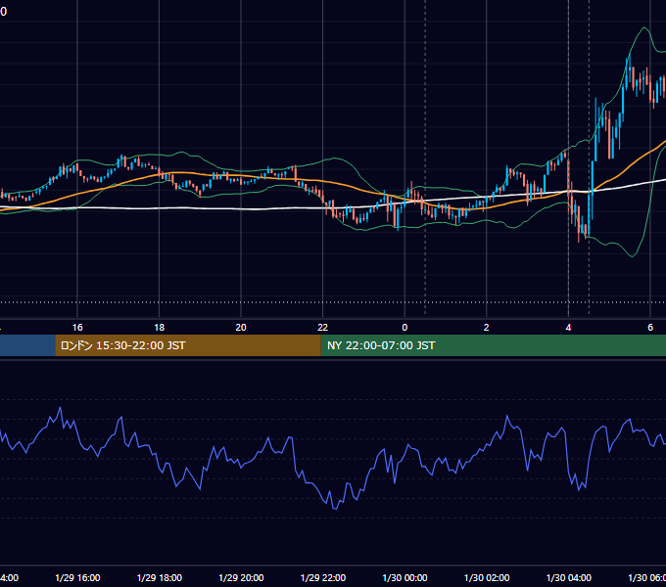The width and height of the screenshot is (666, 587).
Task: Click the 1/29 20:00 date label
Action: point(241,578)
